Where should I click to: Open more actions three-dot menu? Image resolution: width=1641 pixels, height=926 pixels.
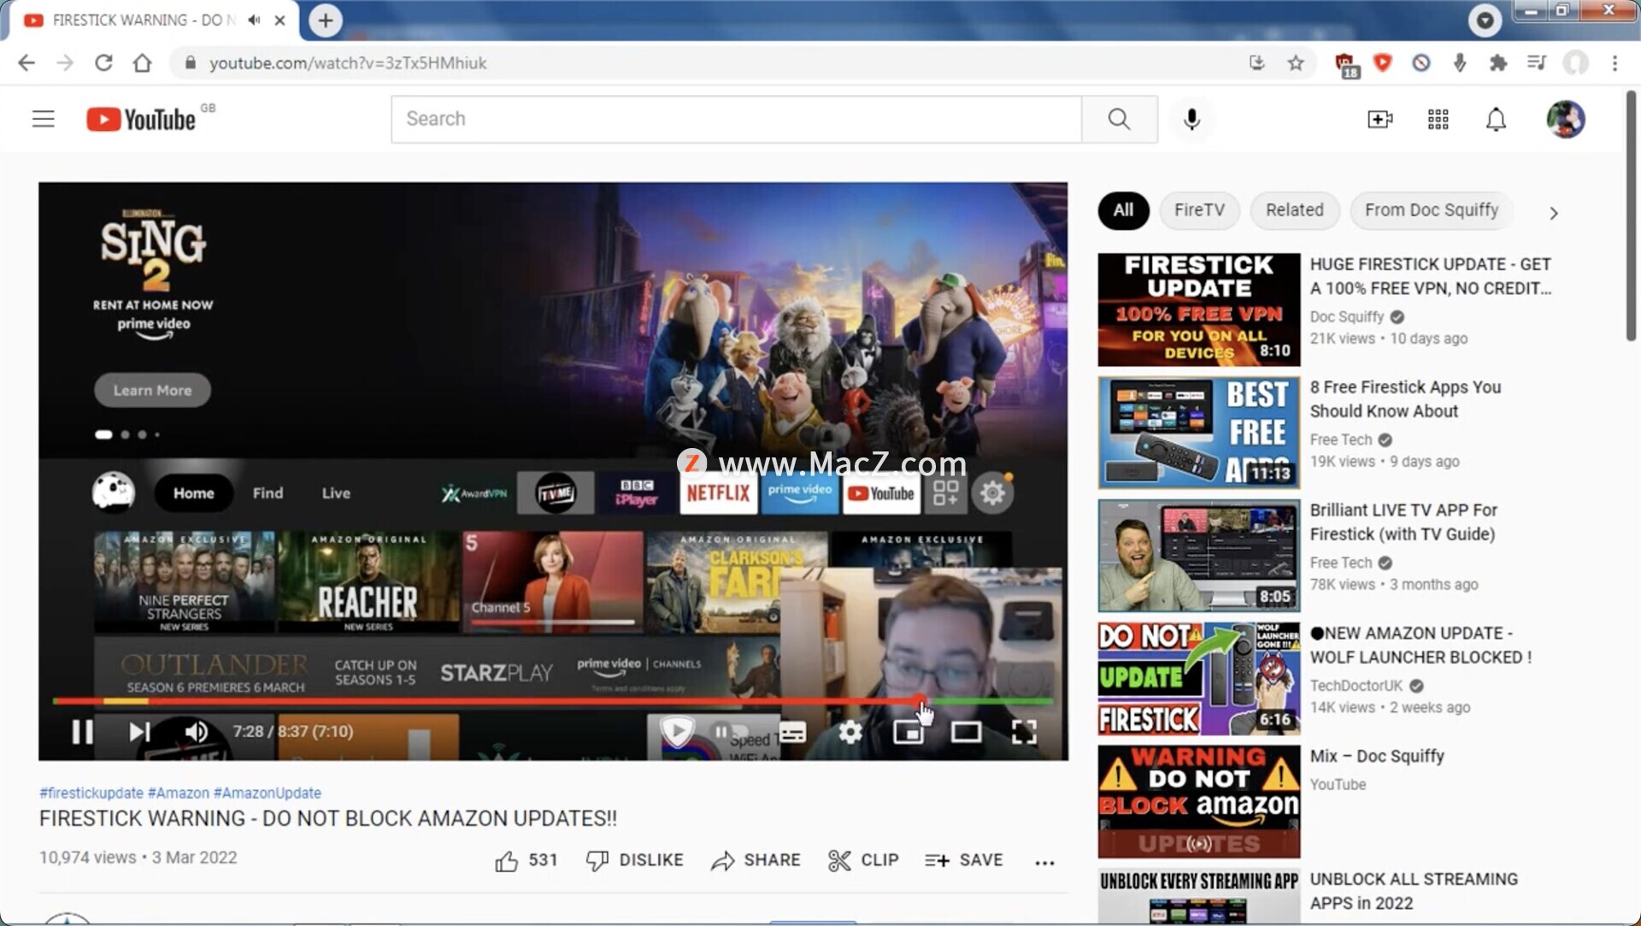(x=1044, y=863)
